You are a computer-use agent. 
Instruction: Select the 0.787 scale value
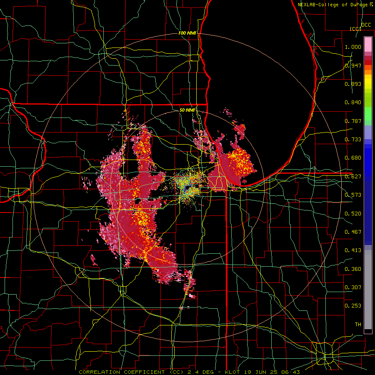[353, 121]
